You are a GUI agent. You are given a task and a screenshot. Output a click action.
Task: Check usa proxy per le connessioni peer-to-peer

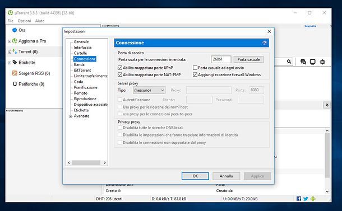coord(120,114)
